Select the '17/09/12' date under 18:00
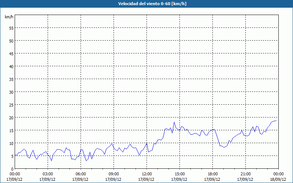 point(212,179)
